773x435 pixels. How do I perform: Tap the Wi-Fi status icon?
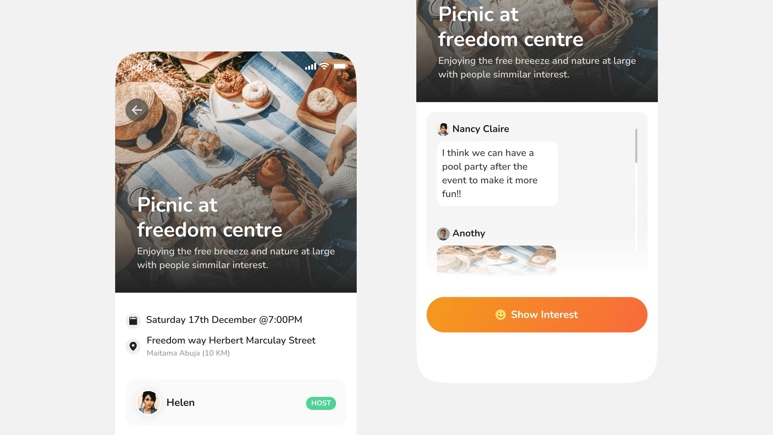coord(324,66)
